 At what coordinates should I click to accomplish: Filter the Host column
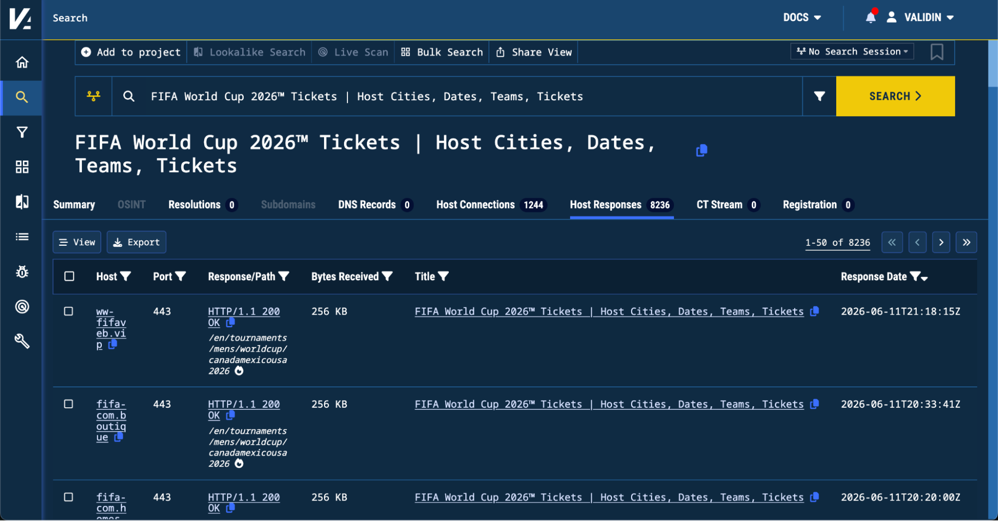point(126,276)
